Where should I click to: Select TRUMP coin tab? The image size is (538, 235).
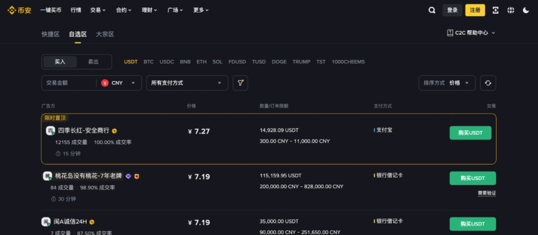[301, 62]
